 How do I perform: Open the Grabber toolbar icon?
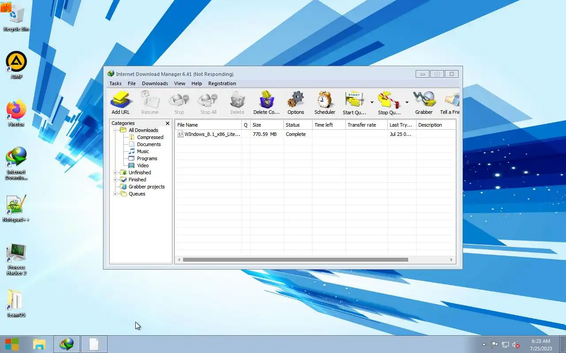coord(424,103)
